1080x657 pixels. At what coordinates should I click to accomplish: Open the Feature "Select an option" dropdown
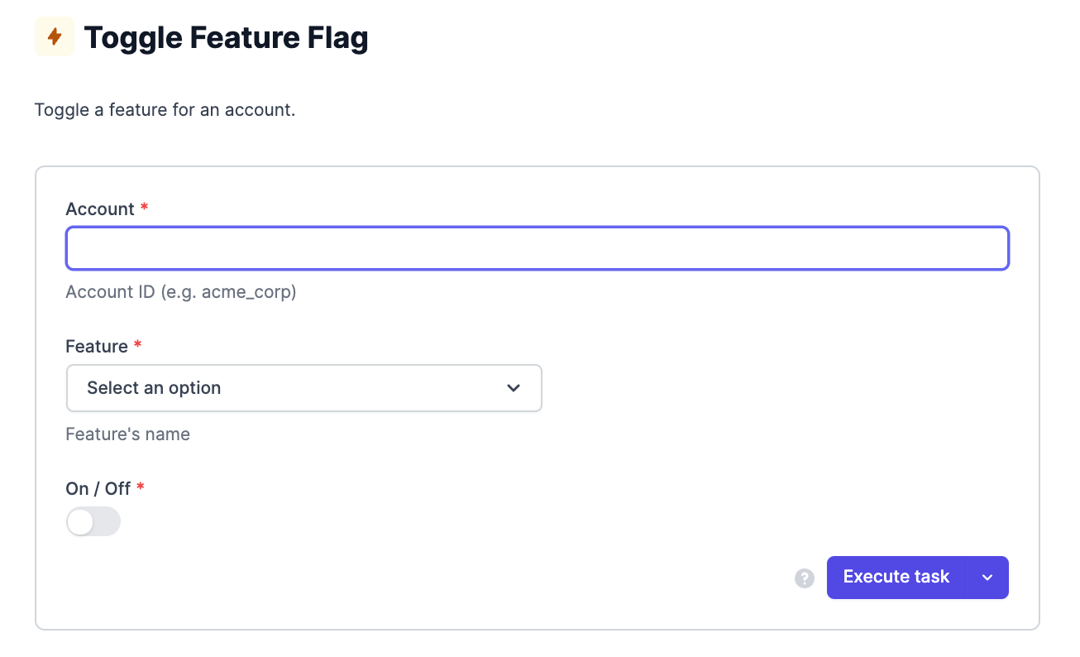coord(304,388)
